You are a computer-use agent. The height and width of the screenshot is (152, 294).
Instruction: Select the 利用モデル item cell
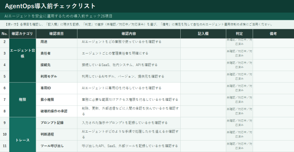[x=57, y=77]
